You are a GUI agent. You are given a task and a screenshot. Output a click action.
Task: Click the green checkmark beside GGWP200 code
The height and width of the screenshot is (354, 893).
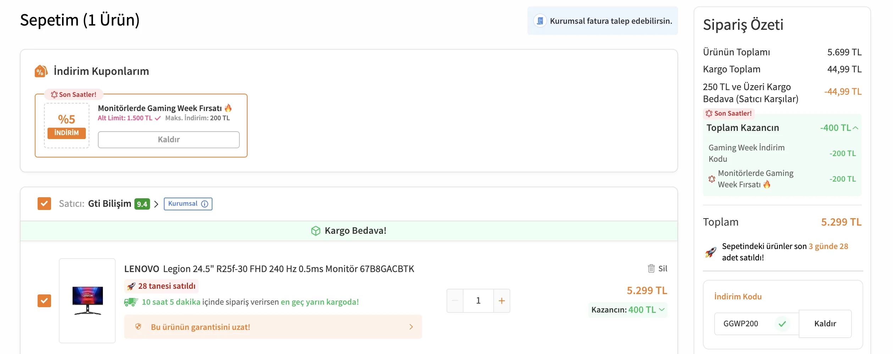[x=782, y=323]
